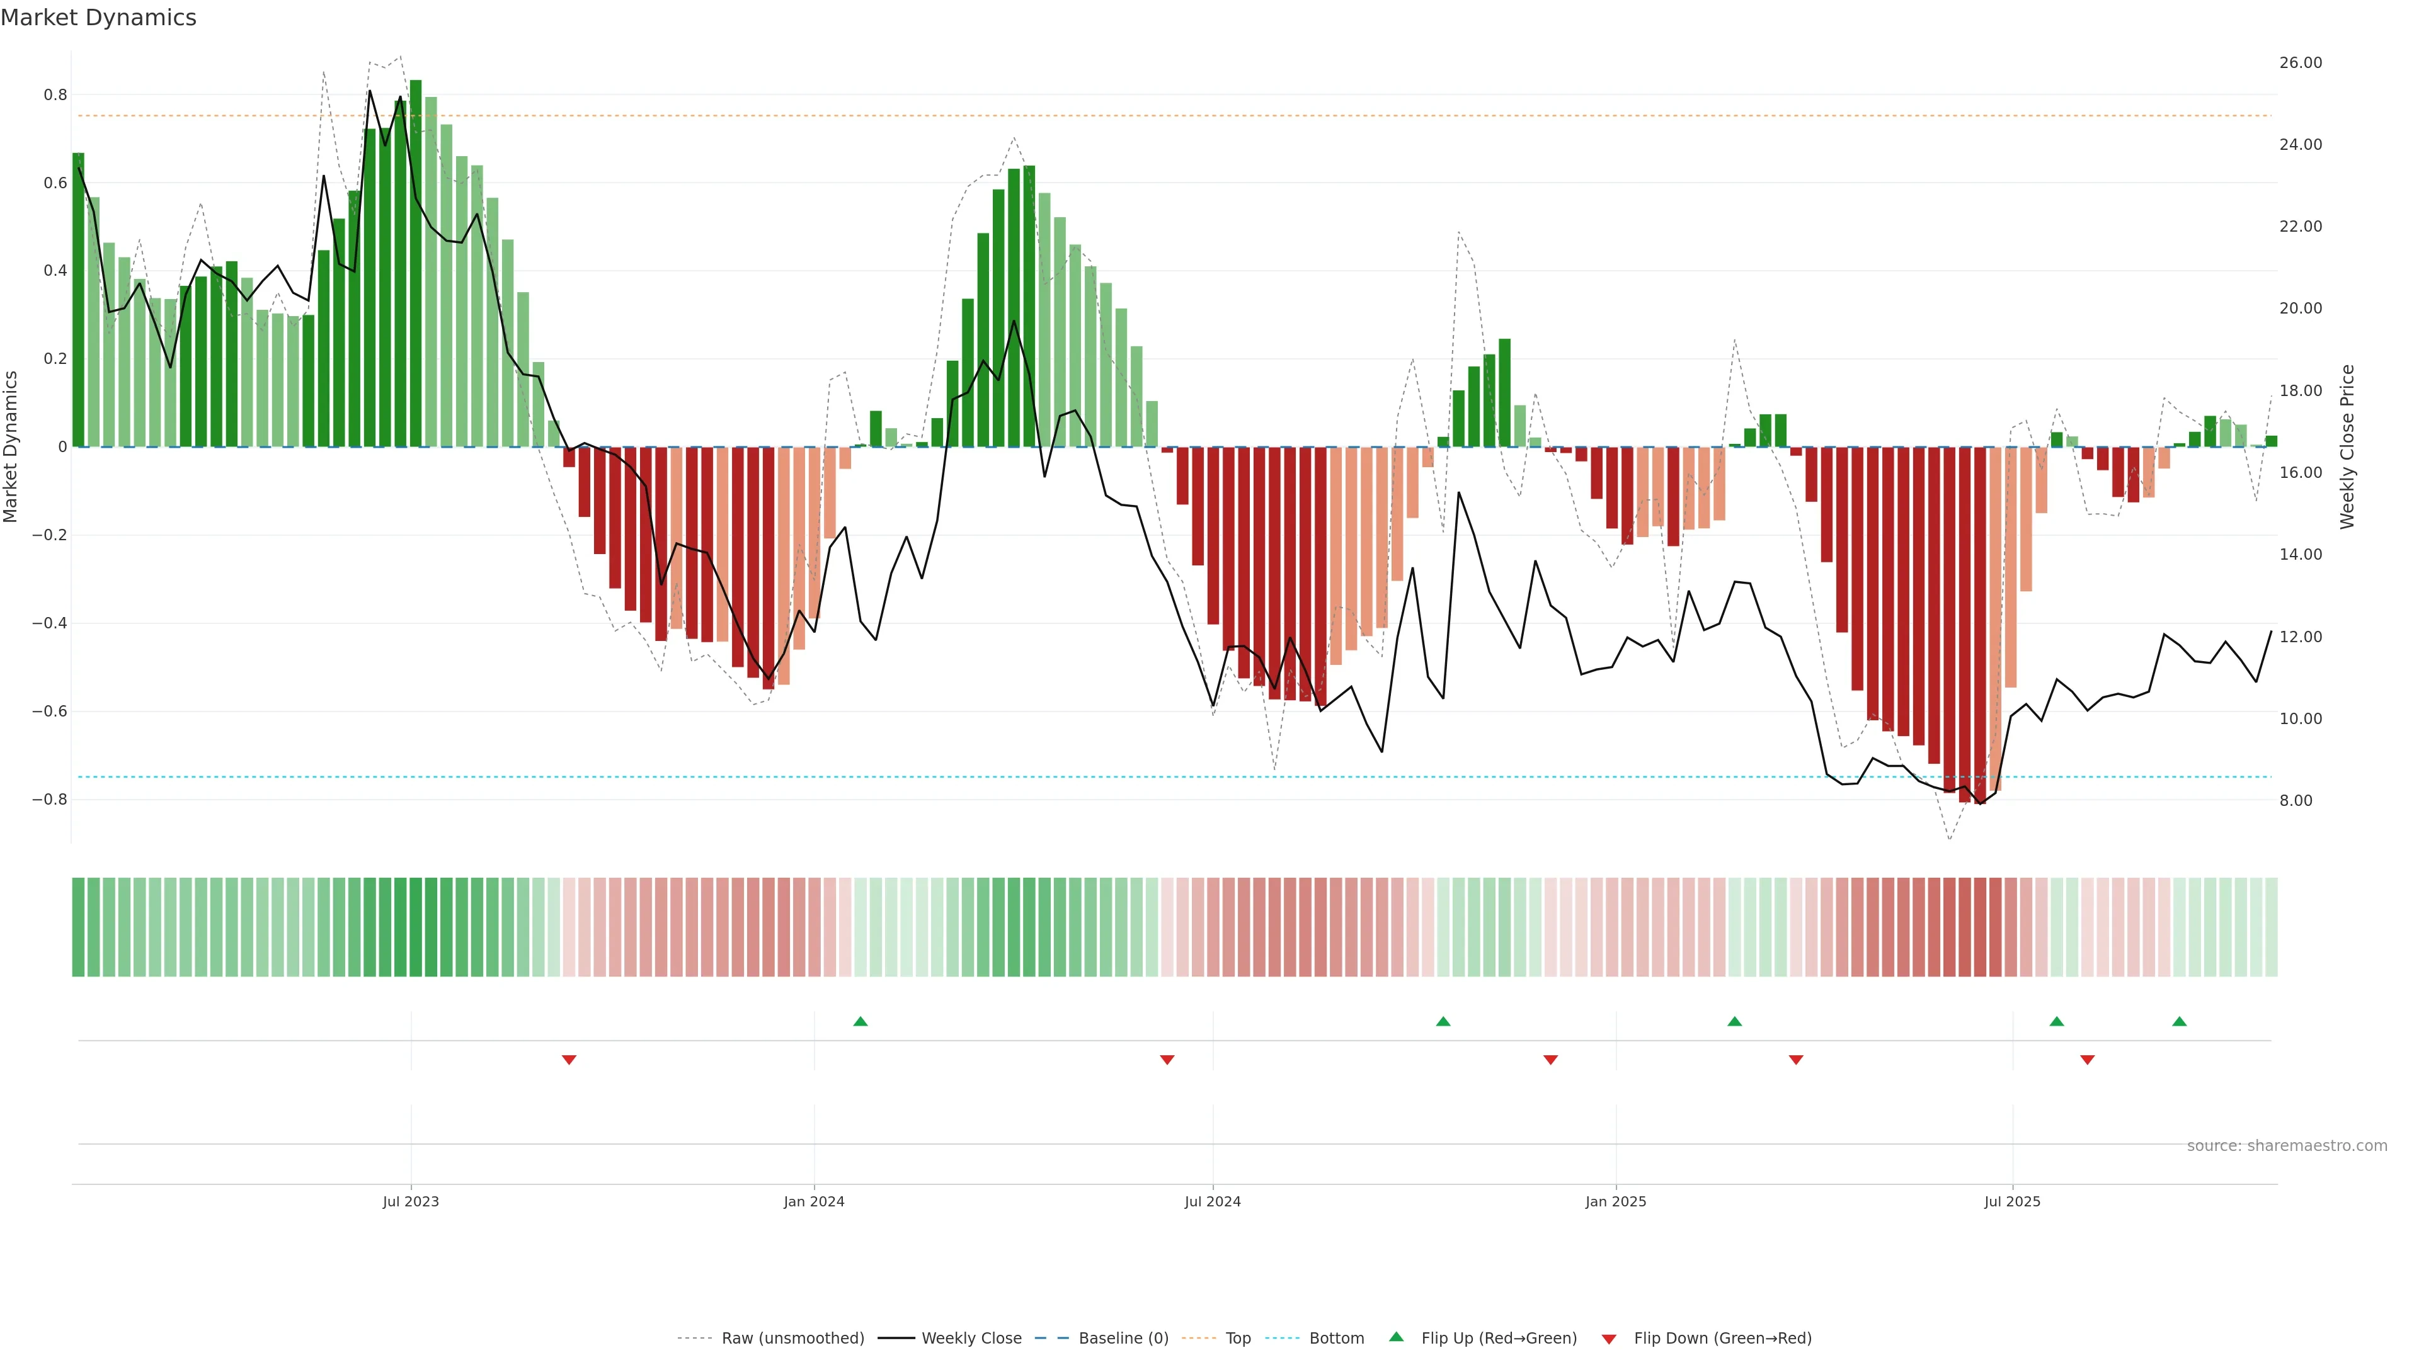Image resolution: width=2419 pixels, height=1360 pixels.
Task: Click the first green flip-up triangle marker
Action: (860, 1021)
